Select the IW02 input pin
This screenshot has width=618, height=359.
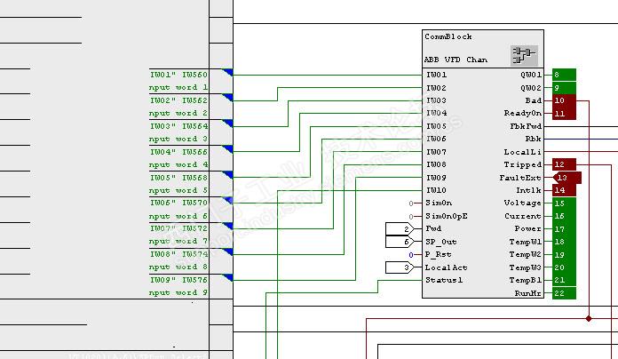(x=436, y=88)
